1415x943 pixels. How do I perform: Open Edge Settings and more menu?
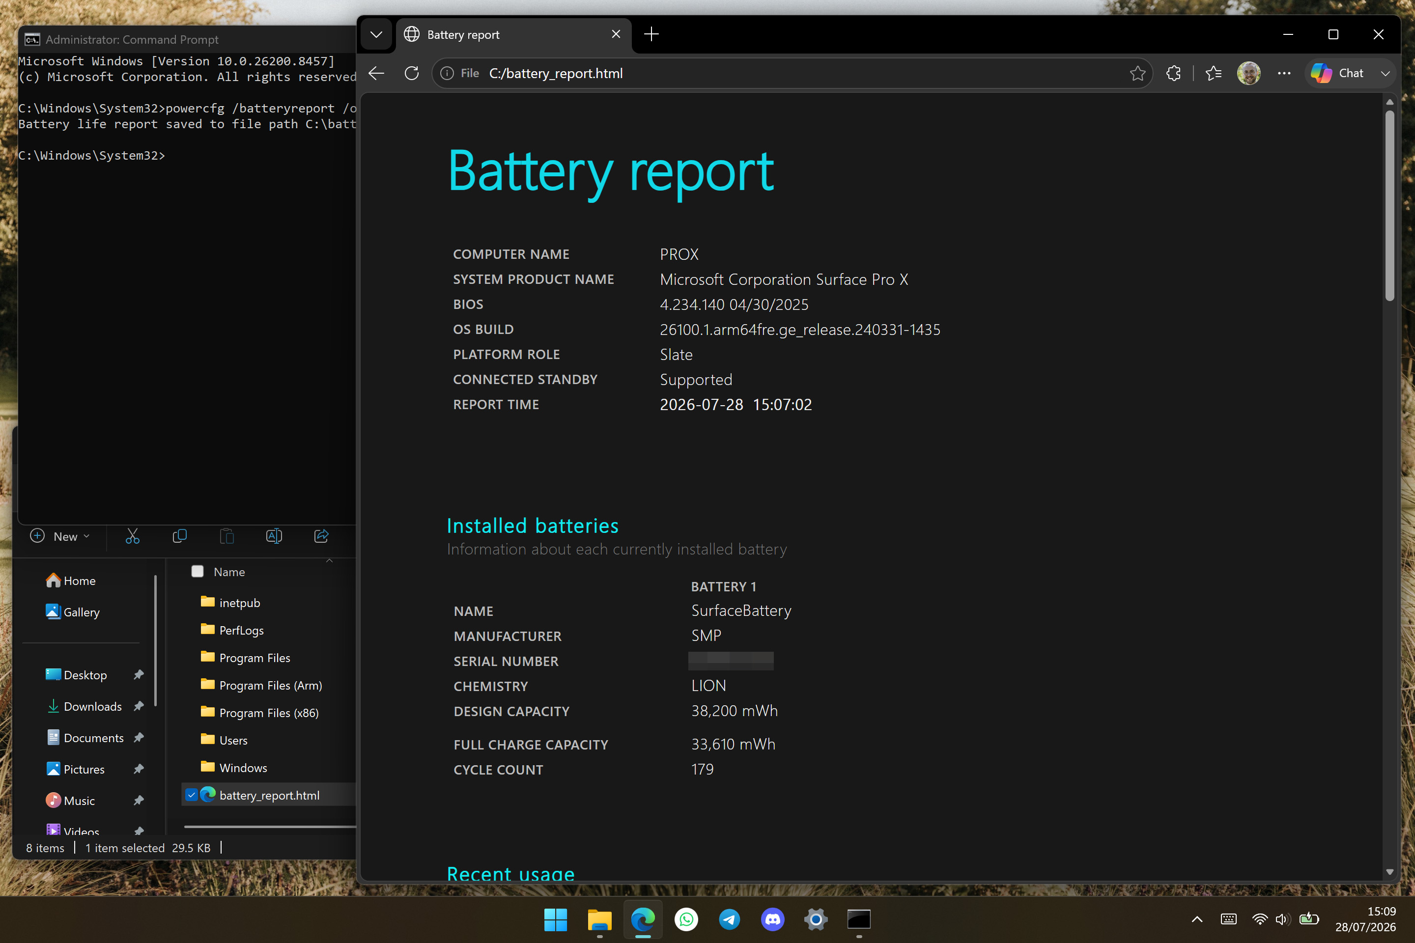1284,73
